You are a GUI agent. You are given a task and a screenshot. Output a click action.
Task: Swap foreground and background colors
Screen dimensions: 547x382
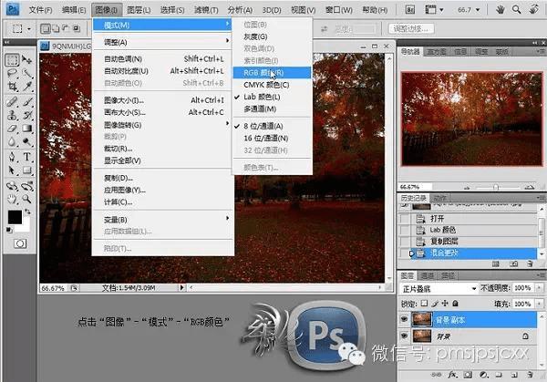click(x=27, y=212)
